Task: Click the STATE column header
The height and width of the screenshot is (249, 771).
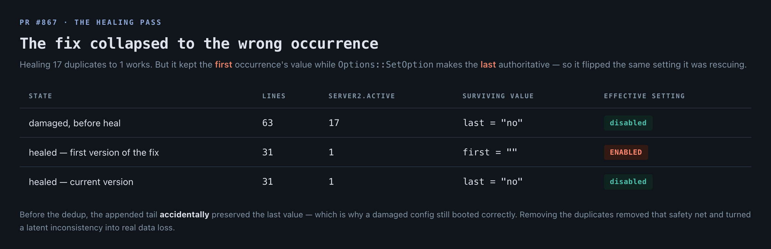Action: point(41,96)
